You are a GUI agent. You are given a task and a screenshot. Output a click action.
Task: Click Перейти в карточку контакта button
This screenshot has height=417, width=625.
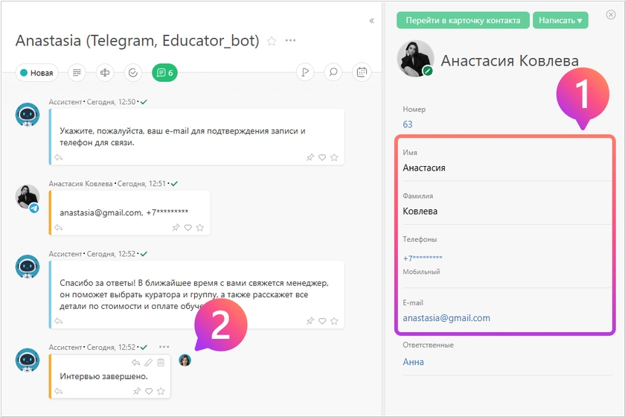click(463, 20)
